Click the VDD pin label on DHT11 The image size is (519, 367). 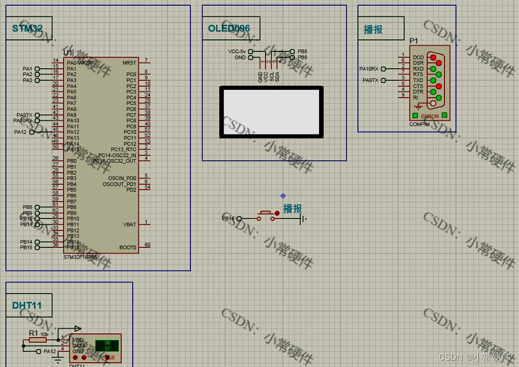[78, 340]
